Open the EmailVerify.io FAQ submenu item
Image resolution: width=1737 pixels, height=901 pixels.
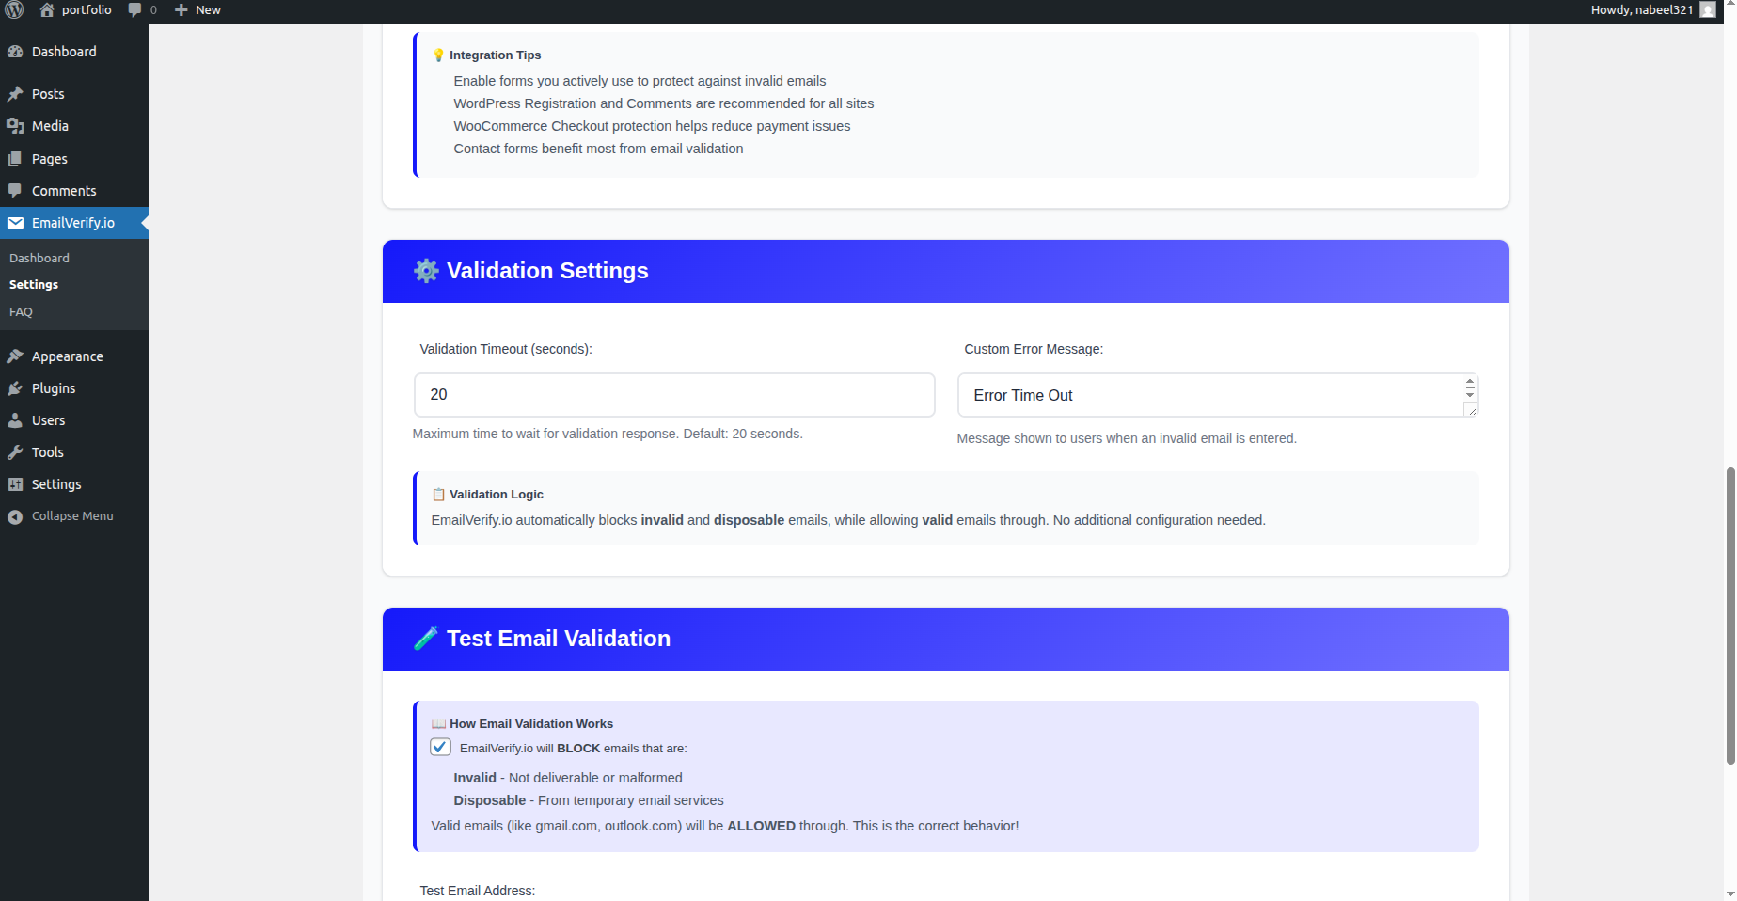point(21,312)
